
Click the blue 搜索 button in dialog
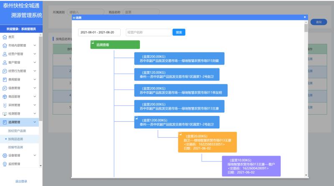pos(179,32)
